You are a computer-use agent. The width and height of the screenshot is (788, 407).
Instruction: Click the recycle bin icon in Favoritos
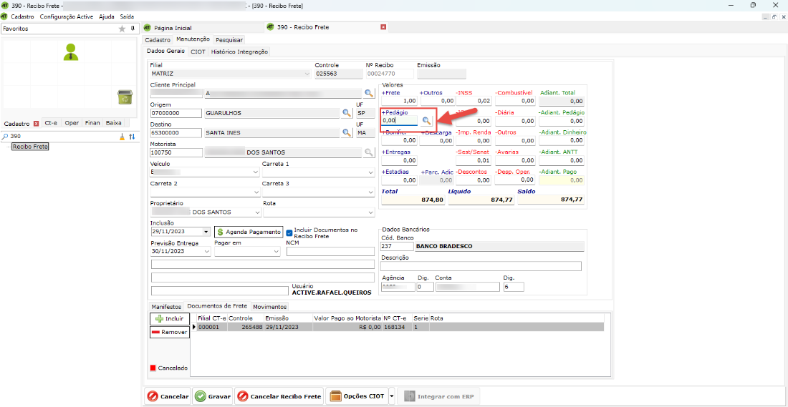(125, 97)
